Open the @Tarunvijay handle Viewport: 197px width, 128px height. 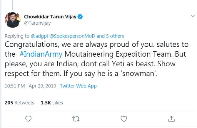37,23
